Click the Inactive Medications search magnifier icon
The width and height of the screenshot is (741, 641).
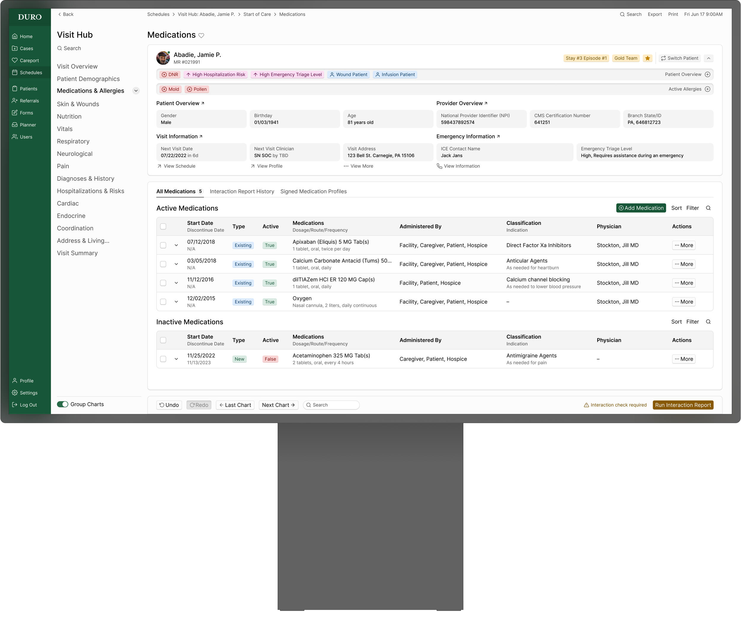(708, 322)
